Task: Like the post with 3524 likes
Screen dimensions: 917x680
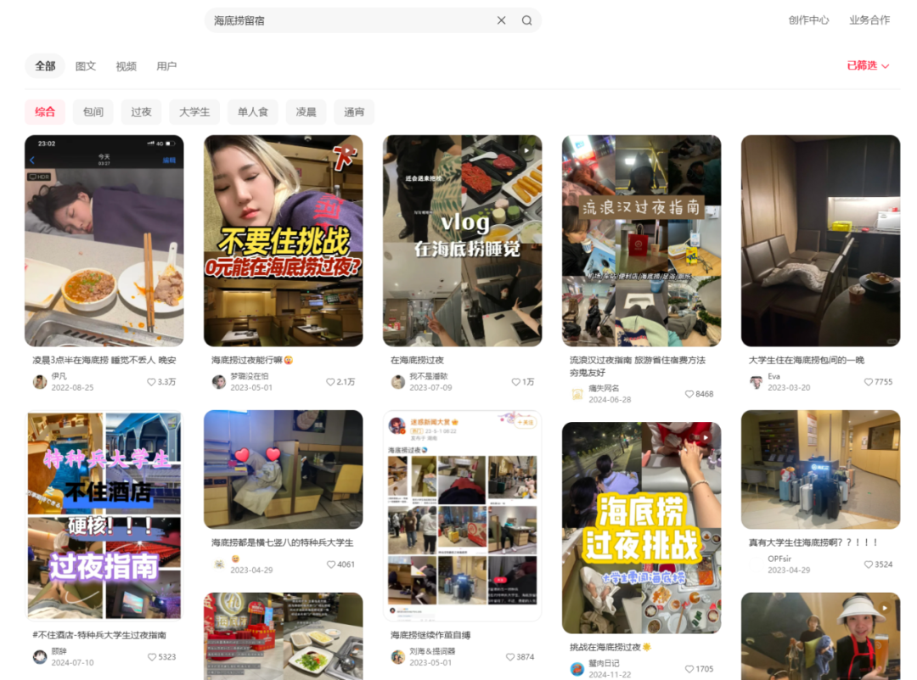Action: click(869, 565)
